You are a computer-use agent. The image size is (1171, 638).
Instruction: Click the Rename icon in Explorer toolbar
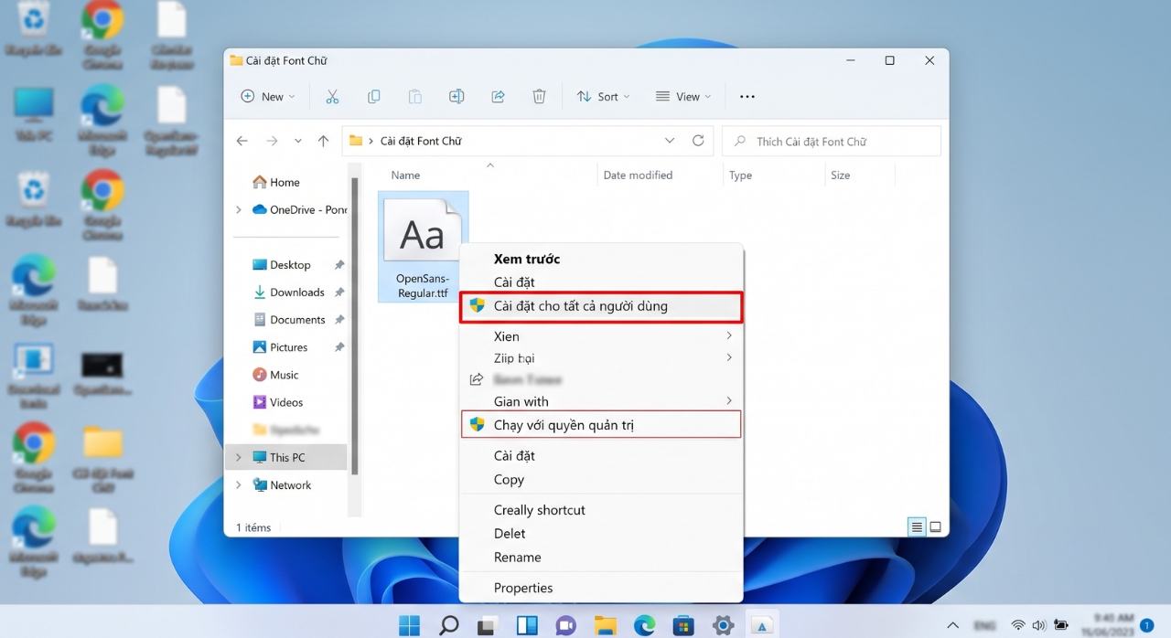point(456,97)
